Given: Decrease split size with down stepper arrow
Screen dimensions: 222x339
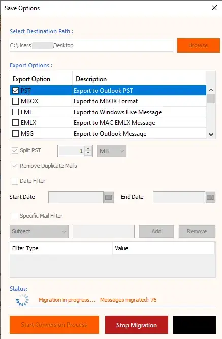Looking at the screenshot, I should [x=88, y=153].
